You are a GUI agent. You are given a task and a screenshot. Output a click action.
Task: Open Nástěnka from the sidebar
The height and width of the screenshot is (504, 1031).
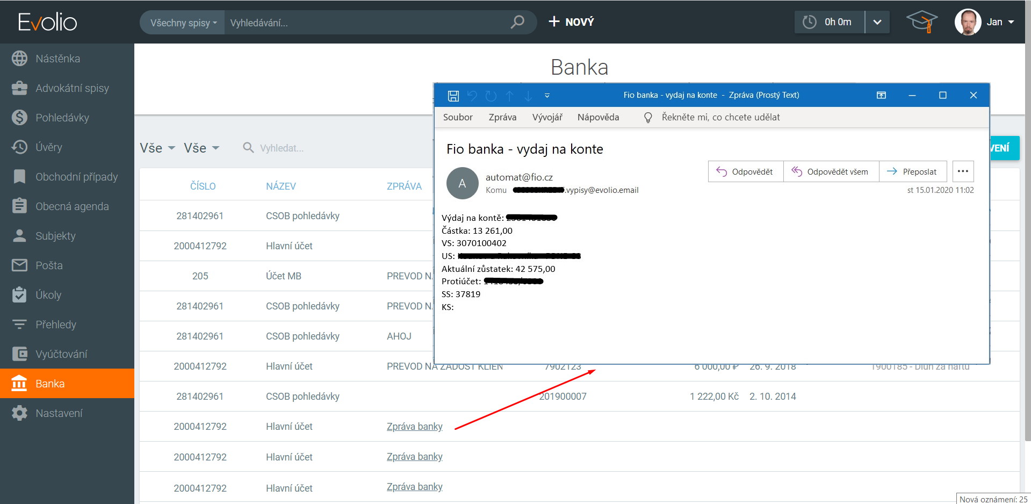tap(57, 59)
